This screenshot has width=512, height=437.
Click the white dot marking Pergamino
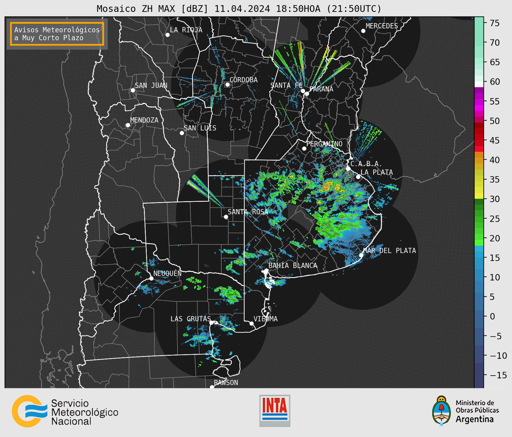point(304,149)
